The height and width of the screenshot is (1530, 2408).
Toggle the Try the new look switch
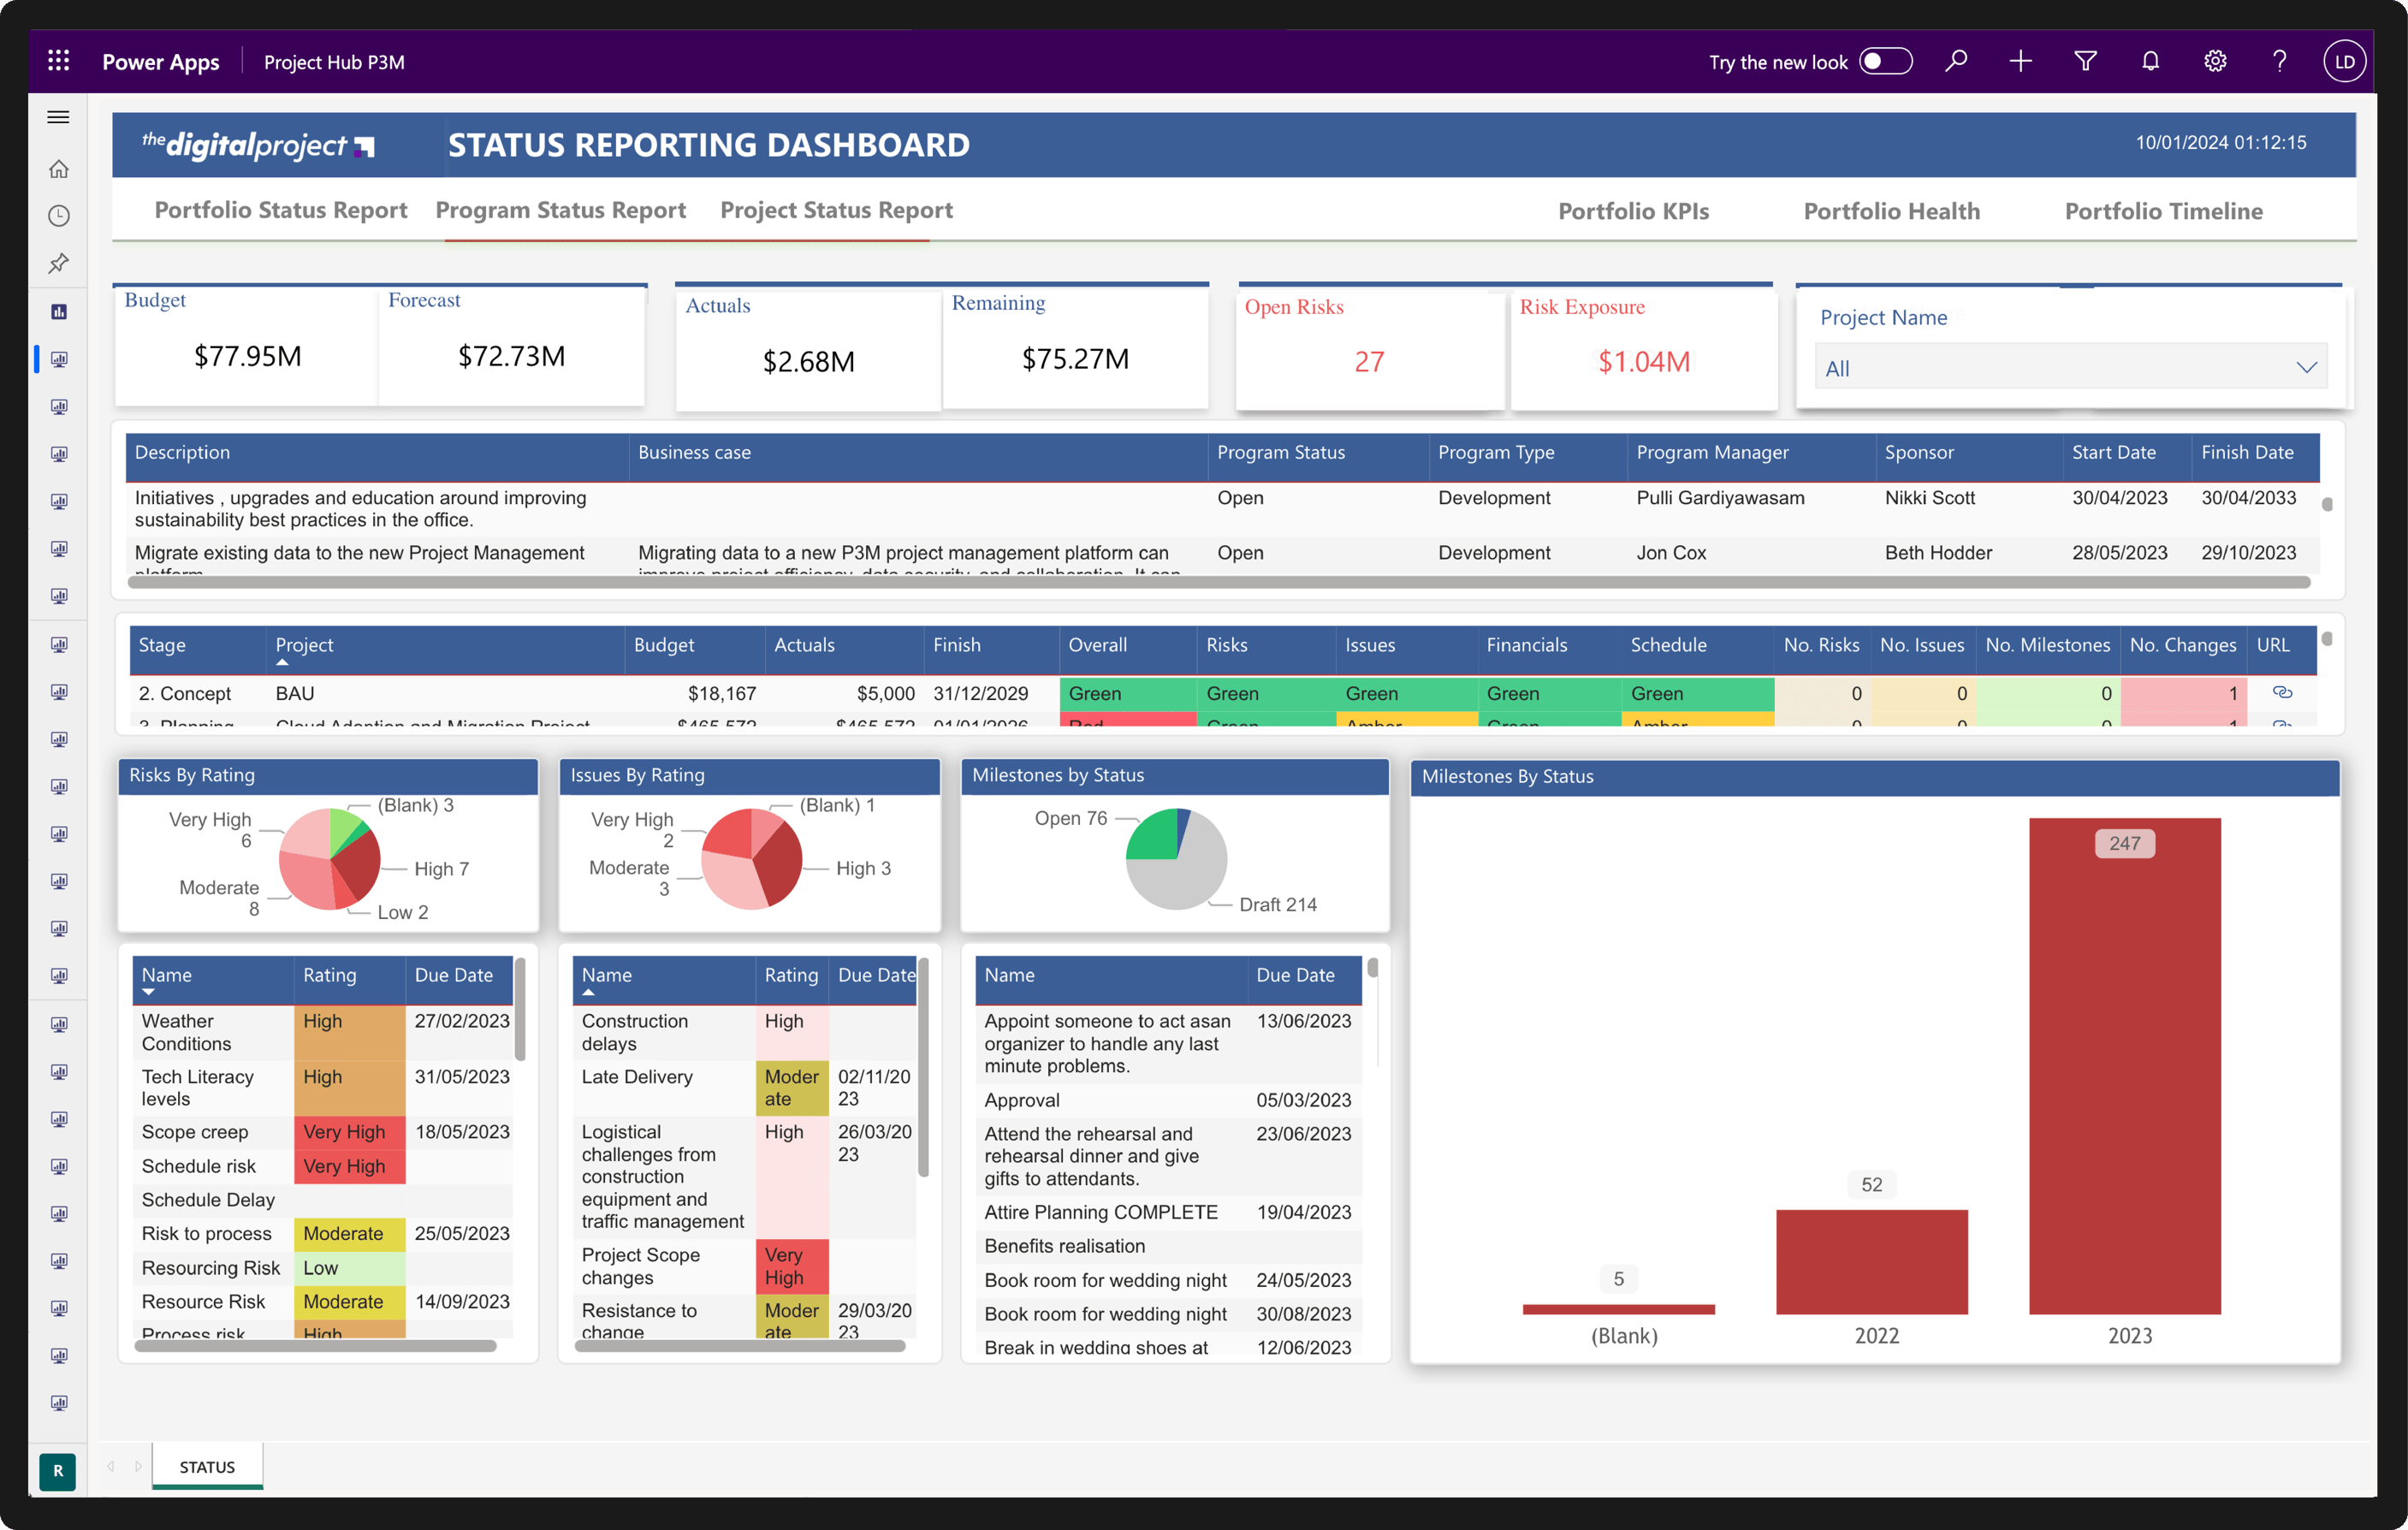[x=1885, y=61]
